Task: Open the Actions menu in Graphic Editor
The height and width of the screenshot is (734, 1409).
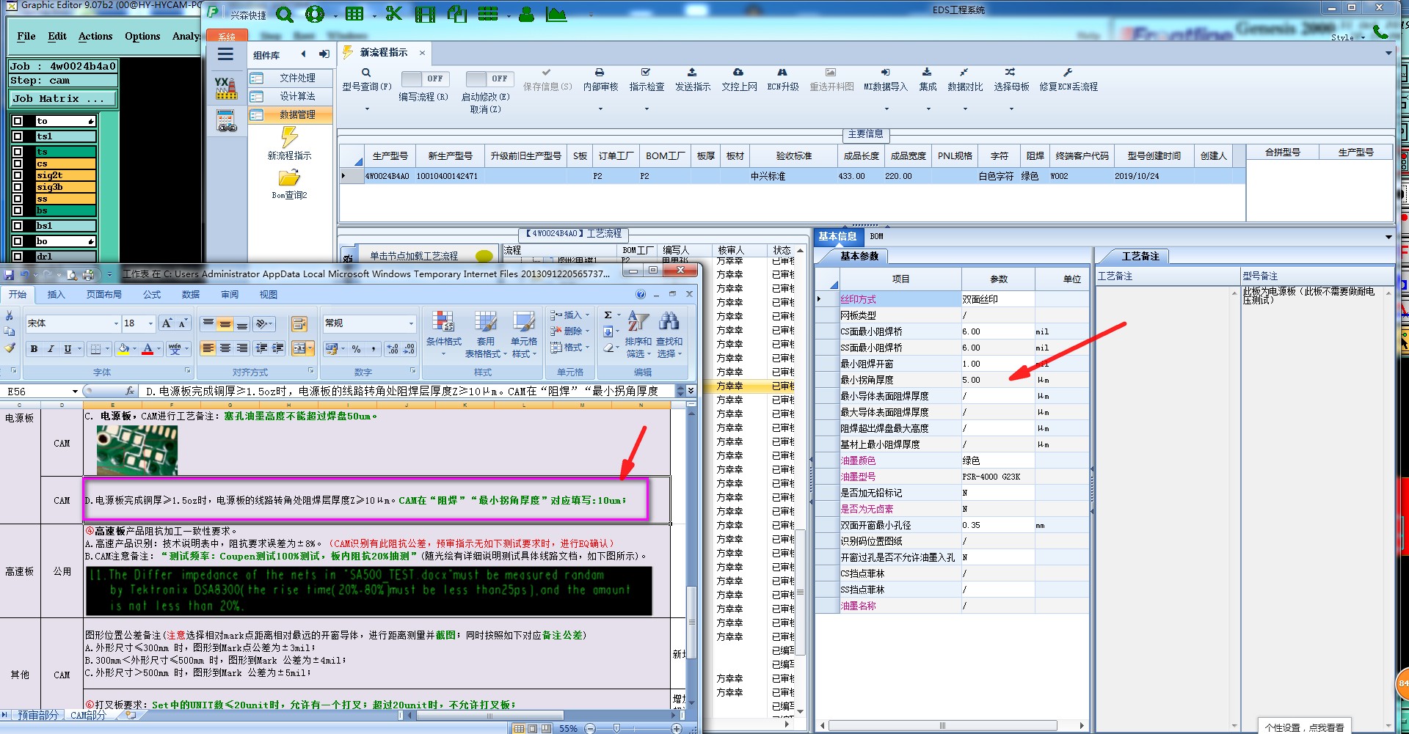Action: 95,36
